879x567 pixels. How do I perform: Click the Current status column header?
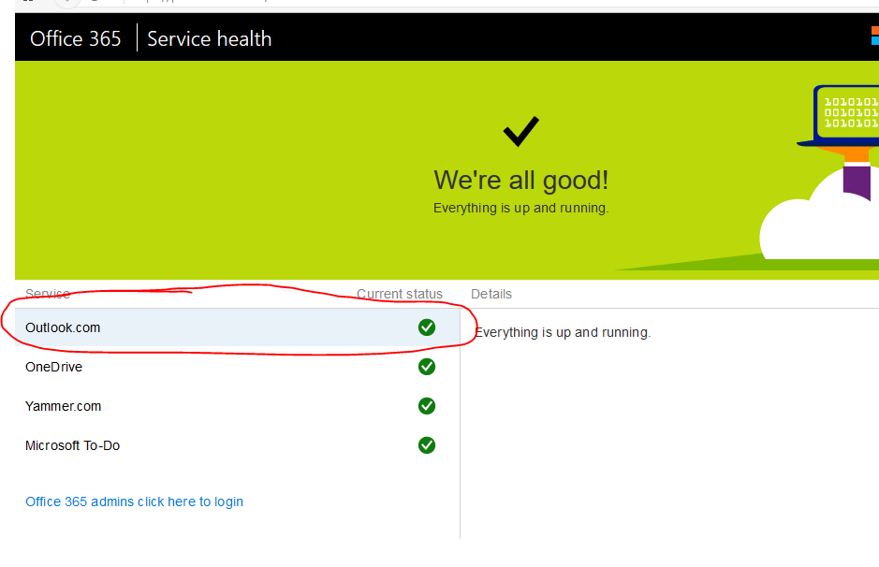tap(400, 294)
